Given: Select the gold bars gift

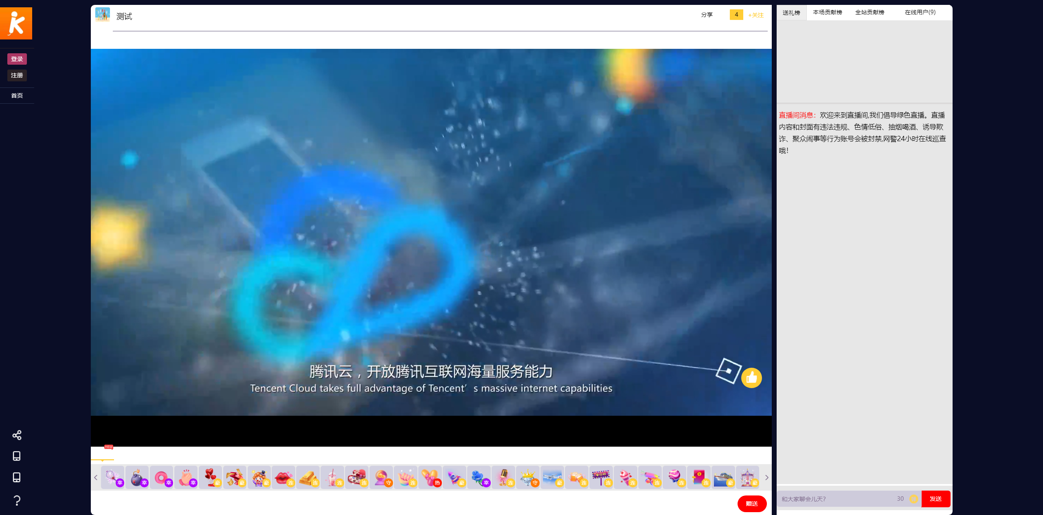Looking at the screenshot, I should tap(308, 477).
